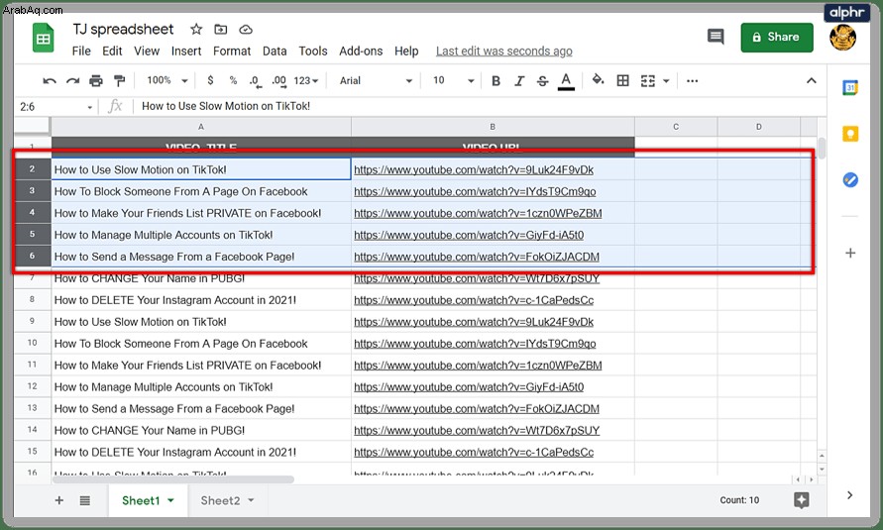The height and width of the screenshot is (530, 883).
Task: Star the TJ spreadsheet document
Action: pos(196,30)
